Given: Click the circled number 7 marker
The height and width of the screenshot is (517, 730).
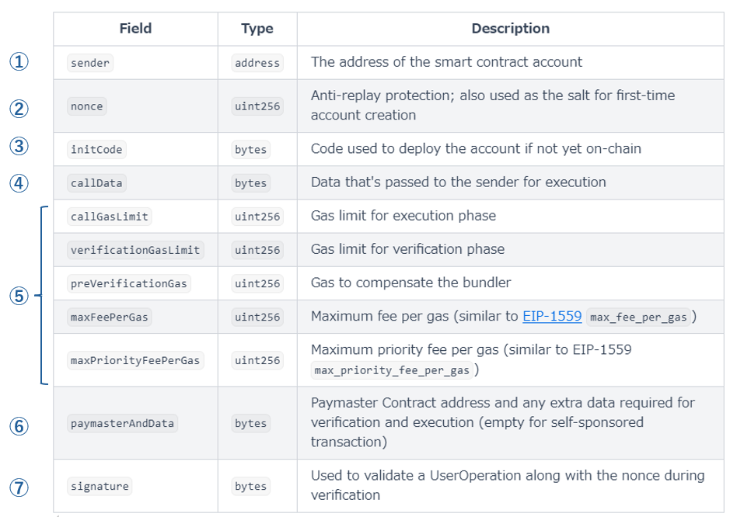Looking at the screenshot, I should point(19,487).
